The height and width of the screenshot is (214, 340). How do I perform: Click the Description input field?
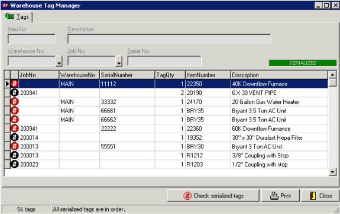tap(169, 39)
